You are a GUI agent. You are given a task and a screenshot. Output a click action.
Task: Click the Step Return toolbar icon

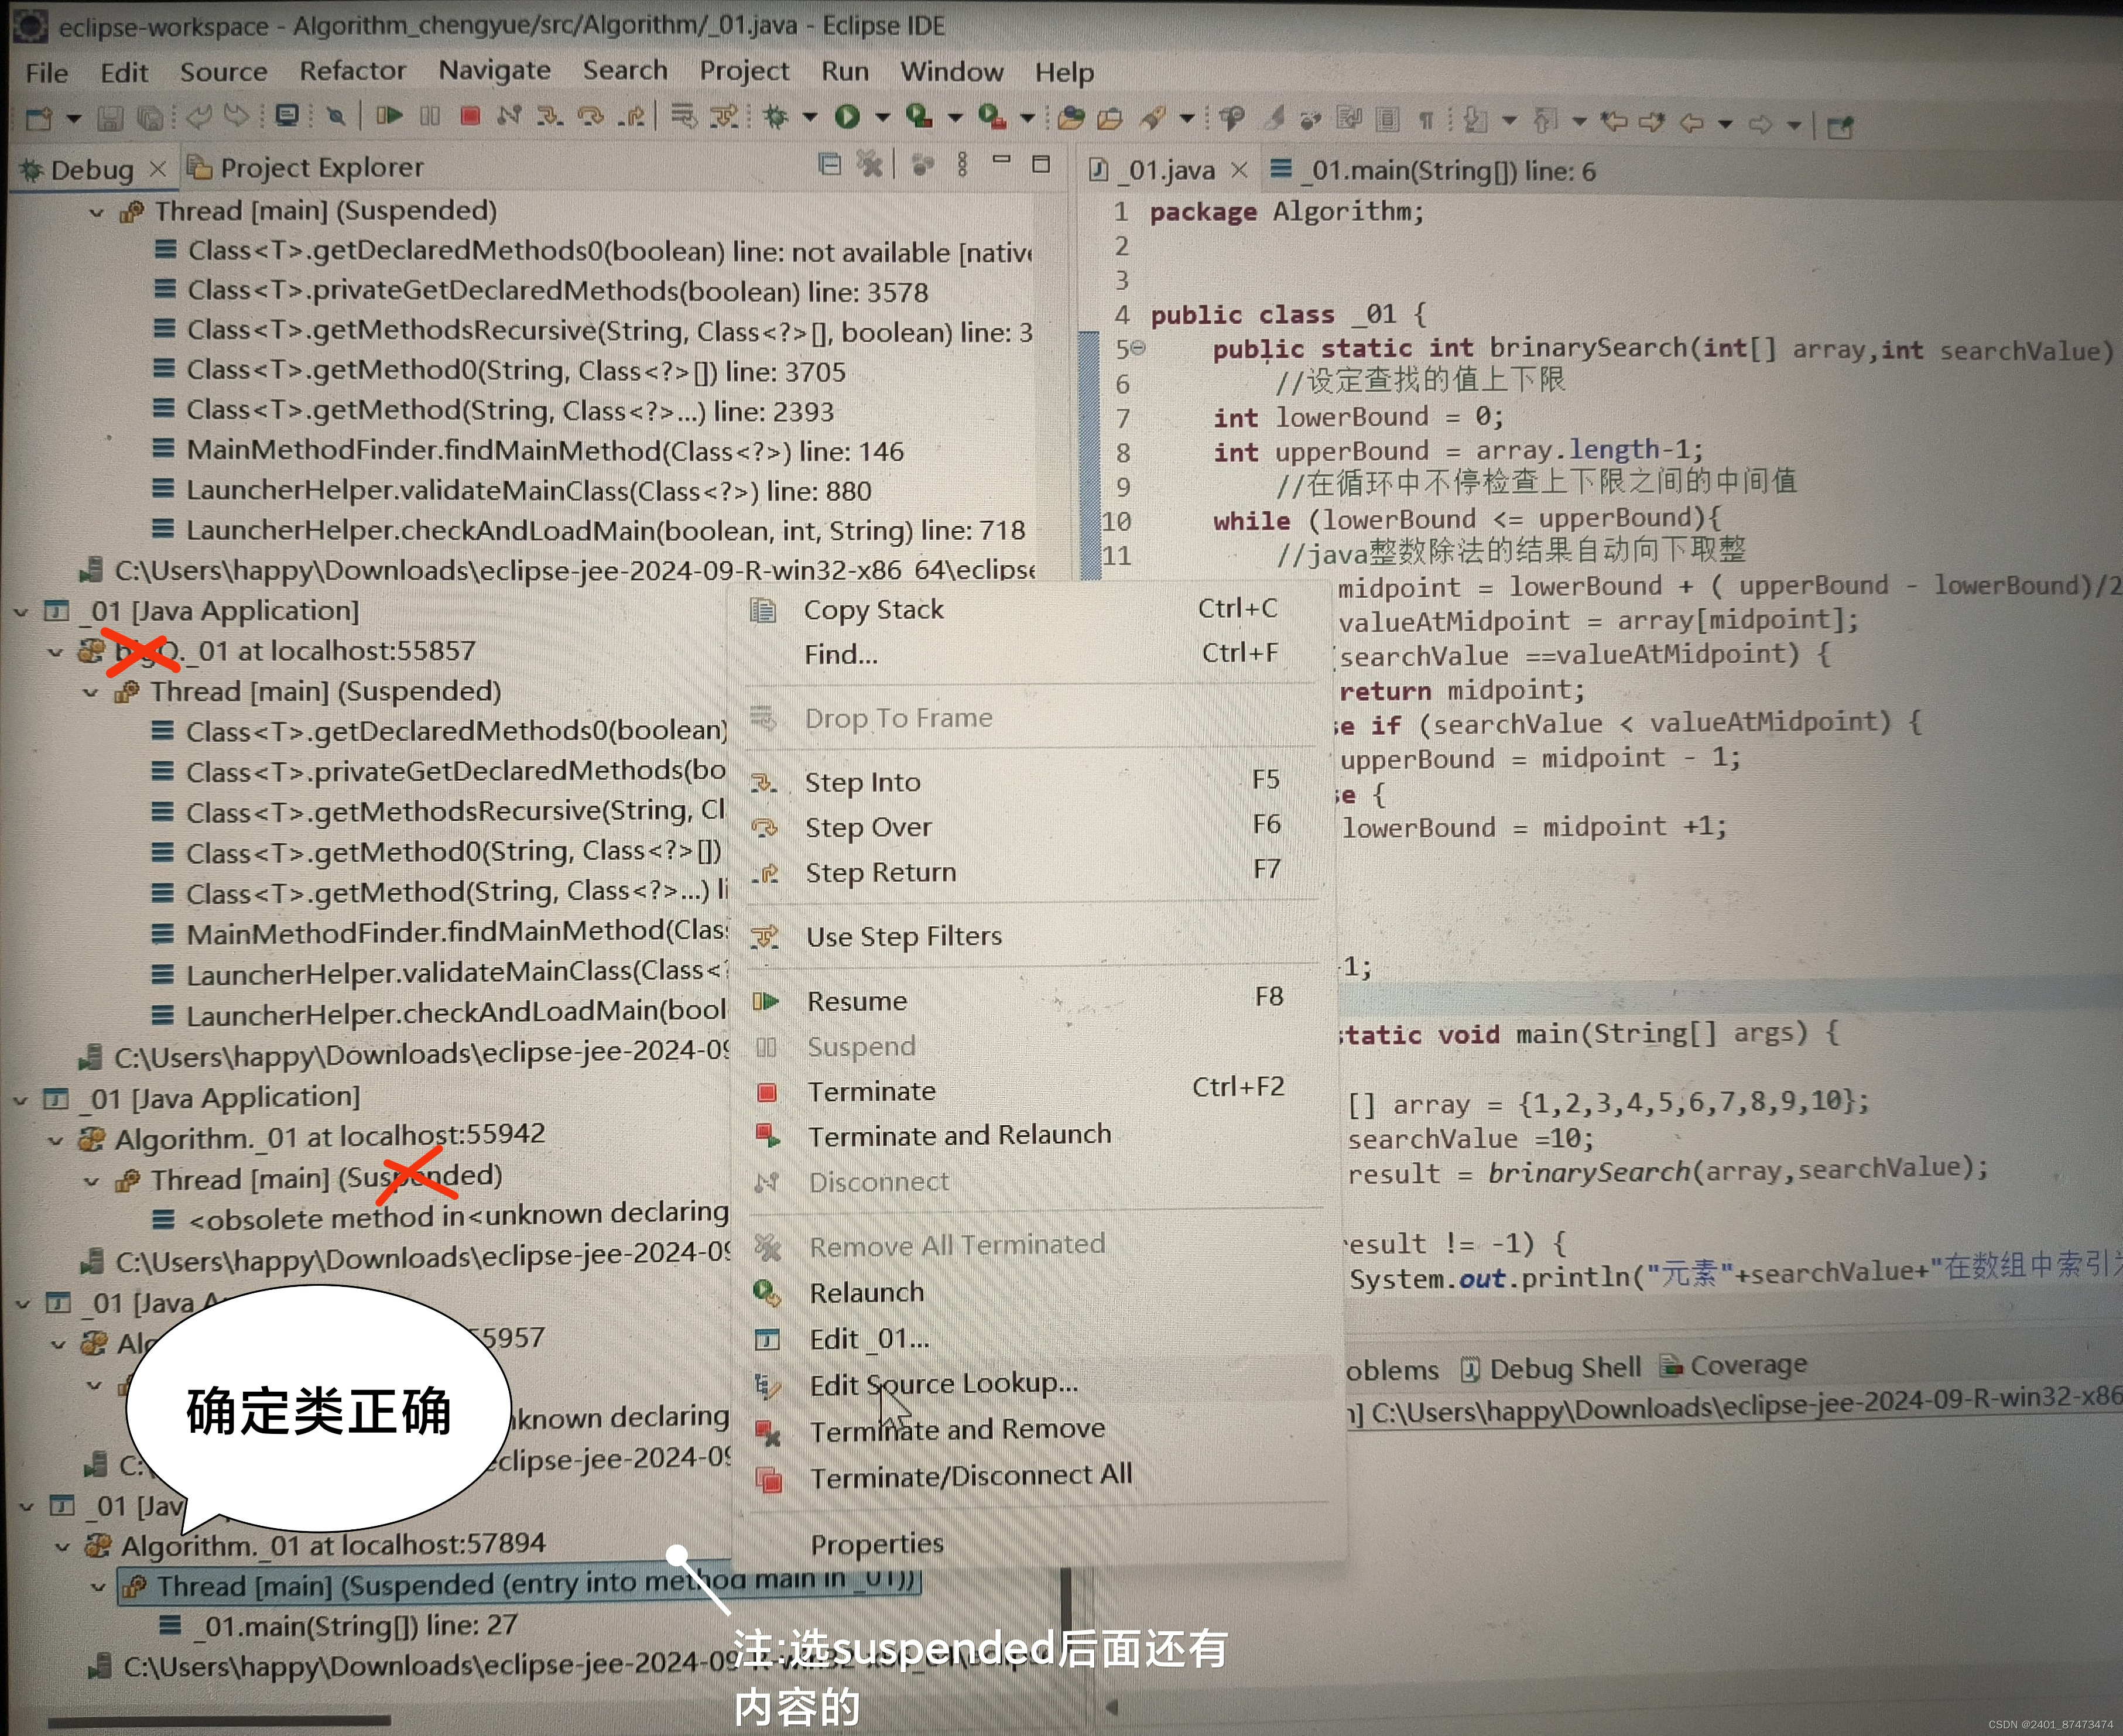631,117
